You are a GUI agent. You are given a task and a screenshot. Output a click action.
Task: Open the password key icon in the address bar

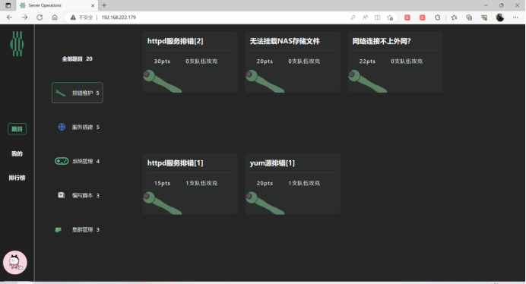pos(353,17)
